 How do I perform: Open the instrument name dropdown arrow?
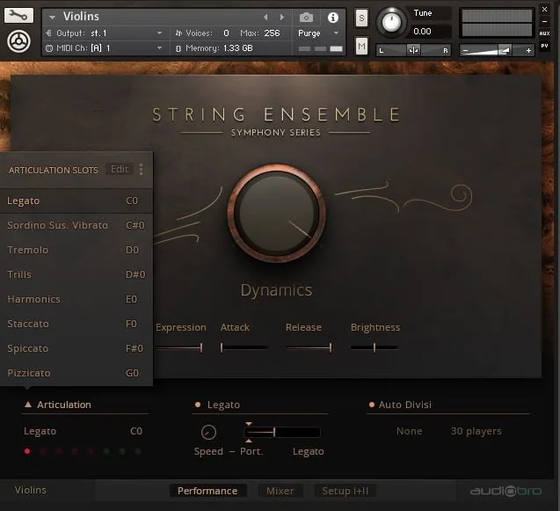tap(52, 18)
